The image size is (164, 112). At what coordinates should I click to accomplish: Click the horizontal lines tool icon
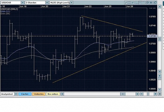click(x=129, y=3)
